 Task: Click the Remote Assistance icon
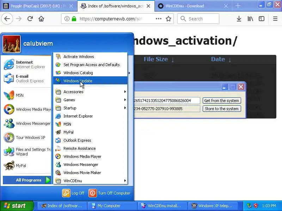(58, 148)
